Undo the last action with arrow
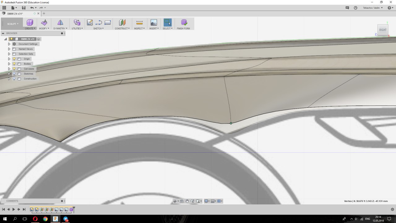This screenshot has height=223, width=396. tap(32, 7)
